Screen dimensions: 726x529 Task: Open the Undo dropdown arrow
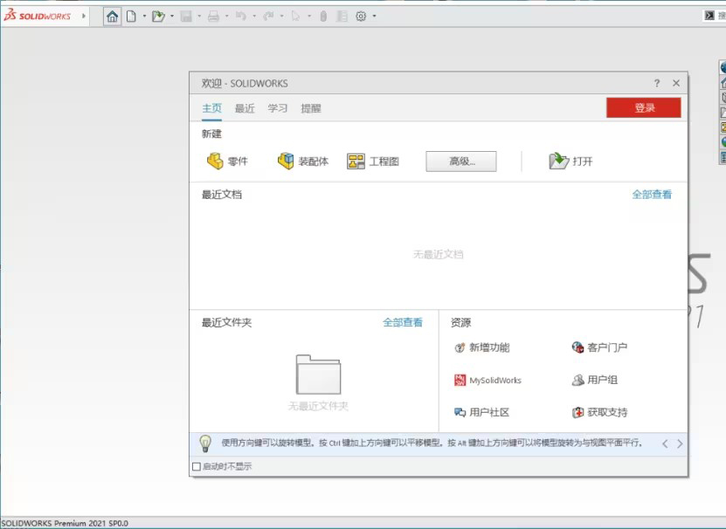tap(254, 17)
